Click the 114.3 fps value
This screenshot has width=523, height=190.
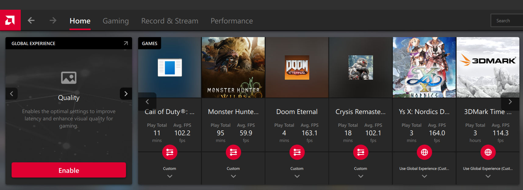501,133
